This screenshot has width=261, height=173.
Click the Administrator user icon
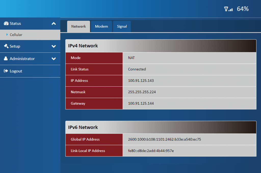6,59
